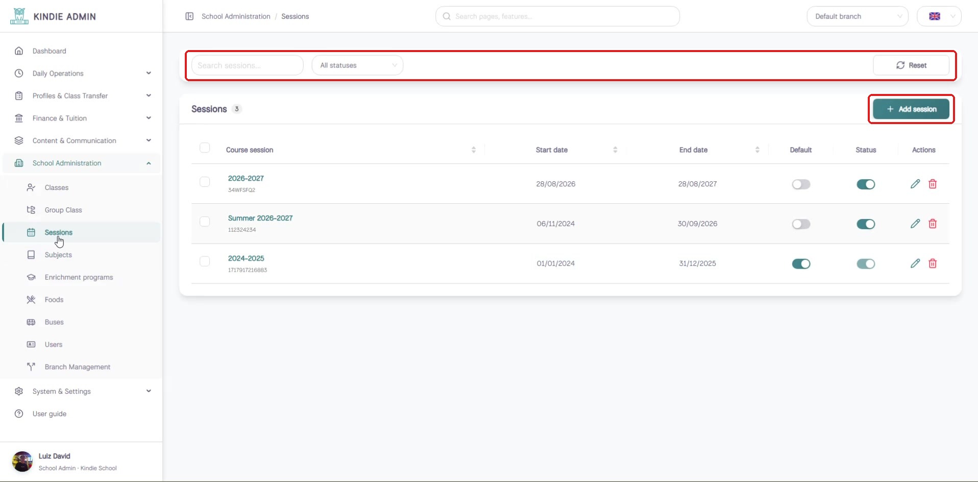Viewport: 978px width, 482px height.
Task: Delete the Summer 2026-2027 session
Action: coord(933,224)
